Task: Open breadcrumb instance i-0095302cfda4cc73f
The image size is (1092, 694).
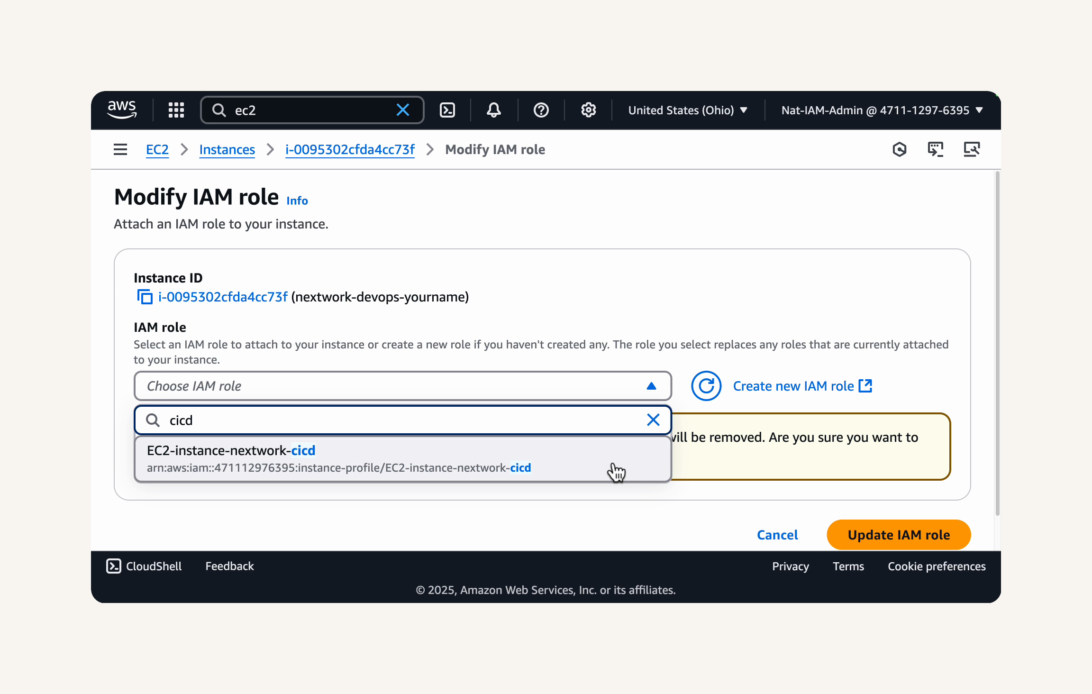Action: (x=350, y=149)
